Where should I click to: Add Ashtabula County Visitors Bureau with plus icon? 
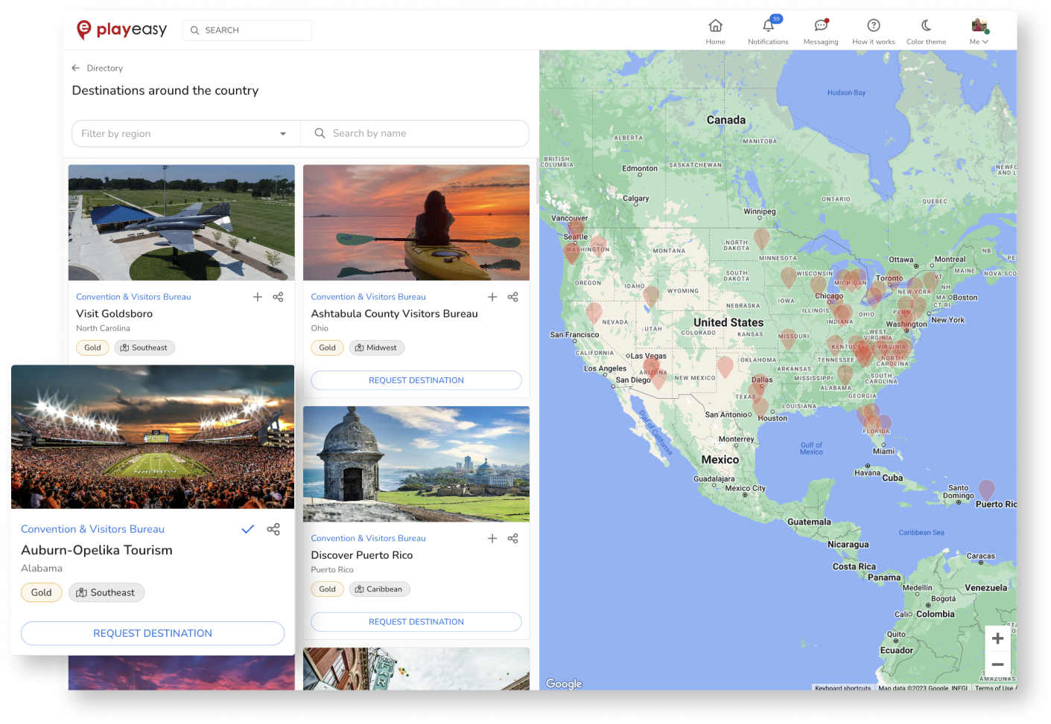coord(492,296)
